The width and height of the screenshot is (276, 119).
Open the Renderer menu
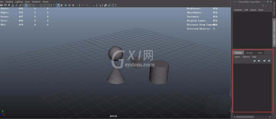coord(36,2)
